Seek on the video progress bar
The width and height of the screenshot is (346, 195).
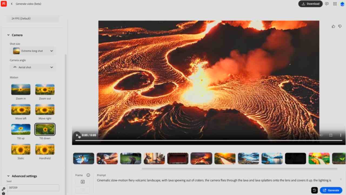point(209,140)
